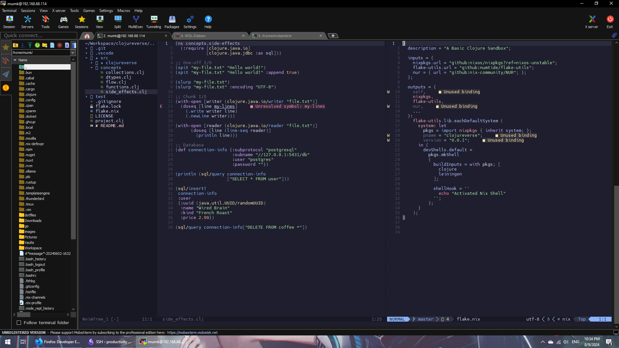Create a new folder in file browser
The image size is (619, 348).
point(45,45)
